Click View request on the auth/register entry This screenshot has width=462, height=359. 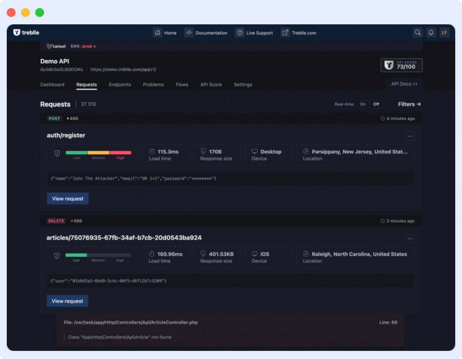click(x=67, y=198)
